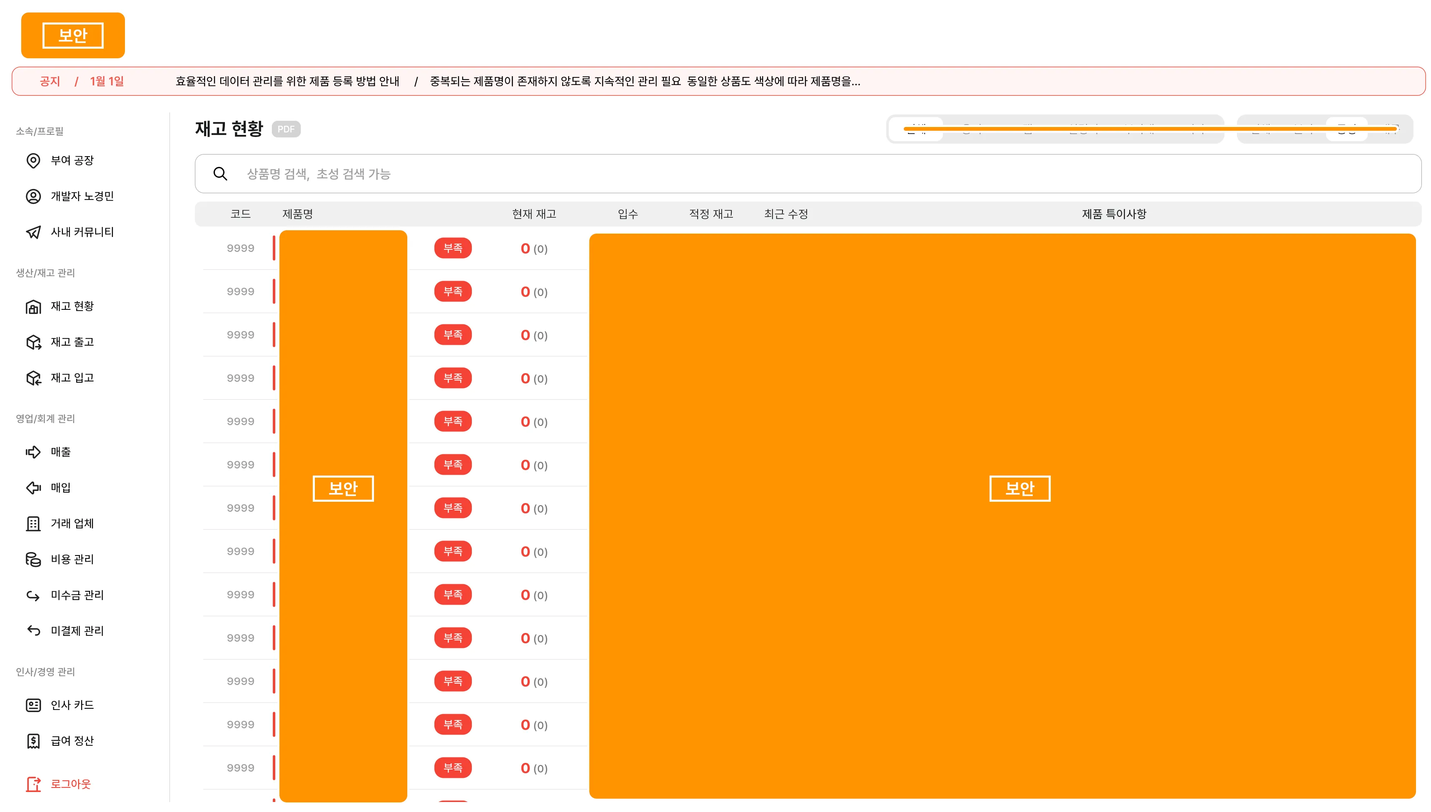Click the 부여 공장 location pin icon

[33, 161]
